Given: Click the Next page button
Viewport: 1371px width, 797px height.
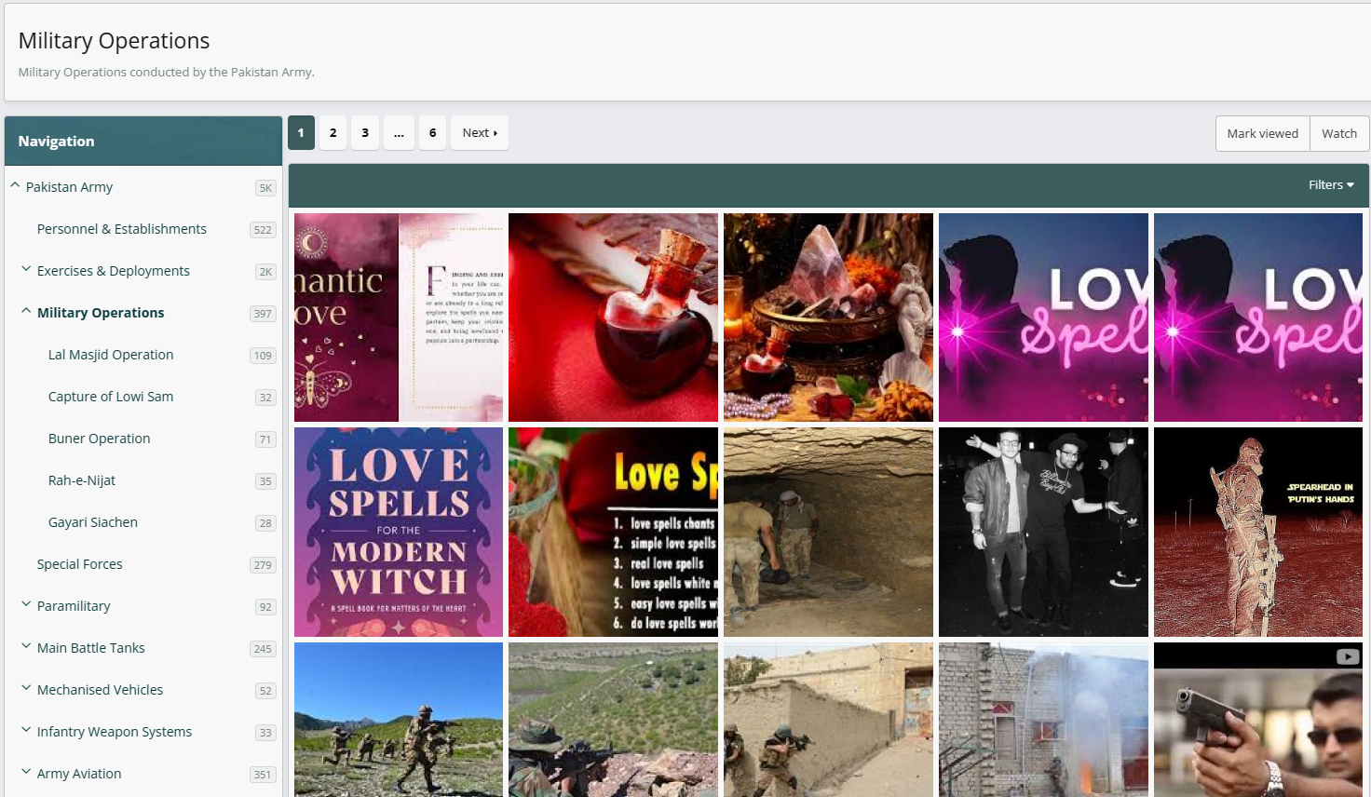Looking at the screenshot, I should pyautogui.click(x=480, y=133).
